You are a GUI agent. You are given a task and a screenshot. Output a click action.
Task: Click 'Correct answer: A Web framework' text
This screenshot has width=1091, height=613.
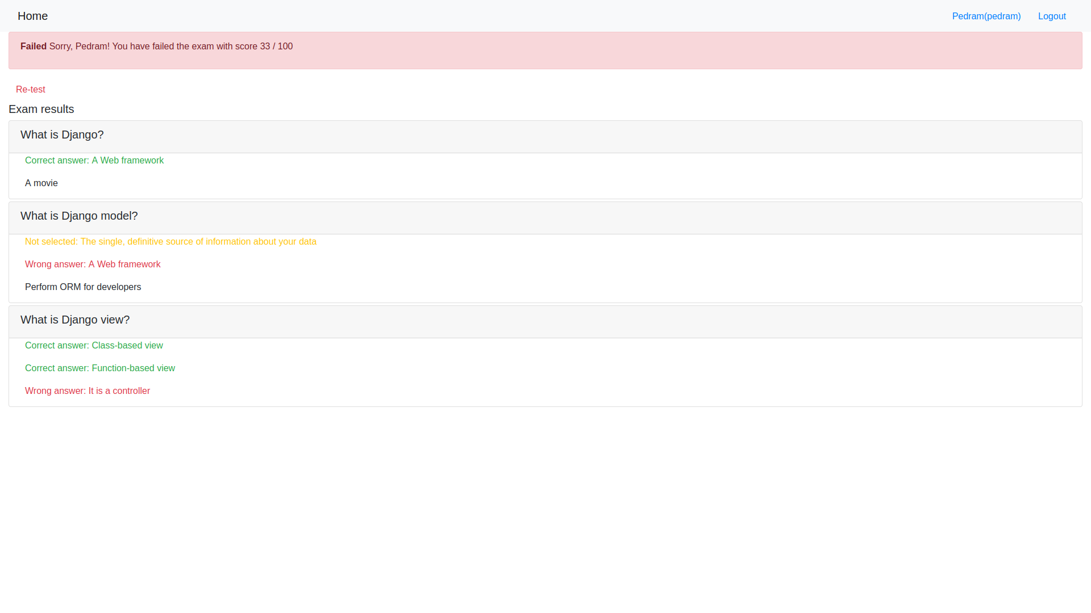pos(94,160)
